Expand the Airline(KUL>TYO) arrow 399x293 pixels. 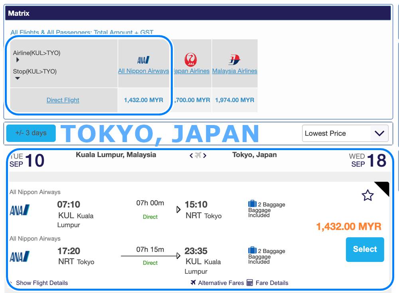coord(18,60)
